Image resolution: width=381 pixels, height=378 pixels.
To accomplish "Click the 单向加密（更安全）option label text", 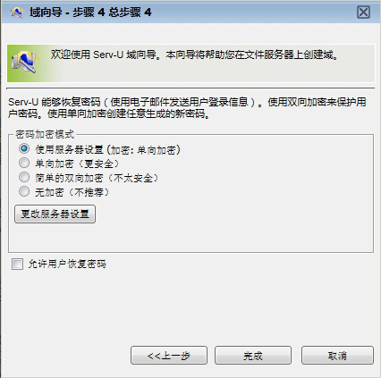I will (x=77, y=164).
